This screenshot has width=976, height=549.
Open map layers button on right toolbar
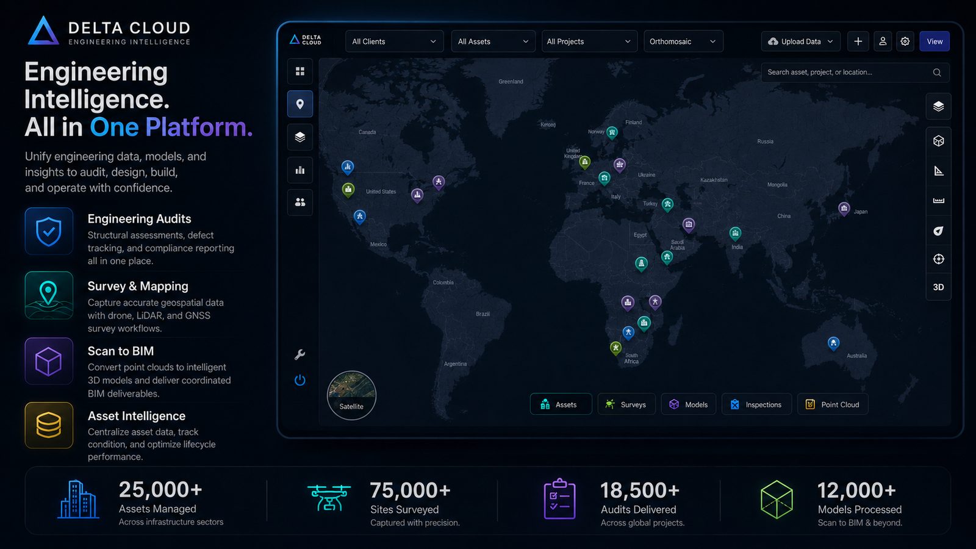(x=938, y=107)
